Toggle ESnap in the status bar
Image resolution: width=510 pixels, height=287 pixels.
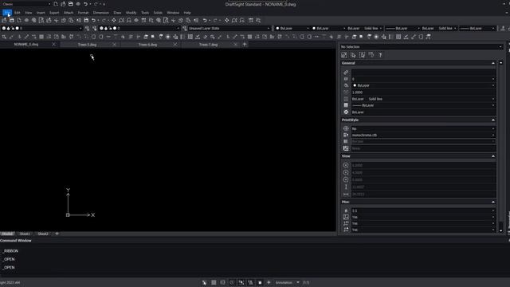click(241, 282)
